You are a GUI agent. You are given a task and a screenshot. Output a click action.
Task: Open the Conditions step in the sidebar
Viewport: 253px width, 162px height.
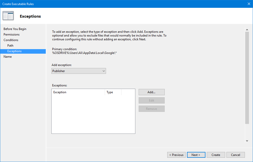click(x=11, y=40)
